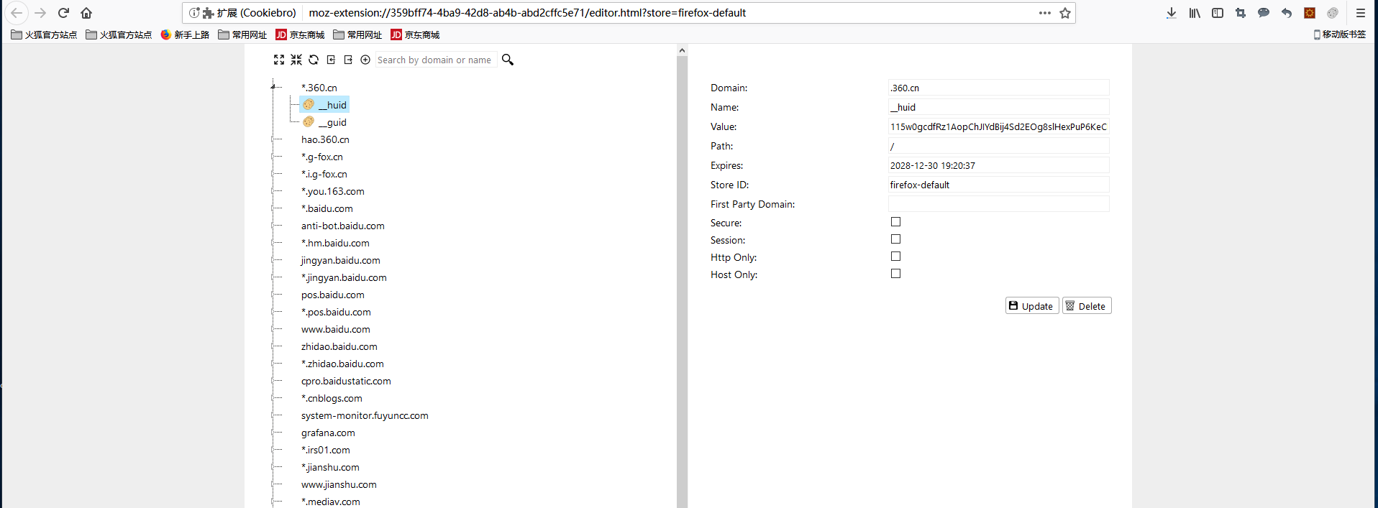The width and height of the screenshot is (1378, 508).
Task: Edit the Expires date field
Action: [x=998, y=165]
